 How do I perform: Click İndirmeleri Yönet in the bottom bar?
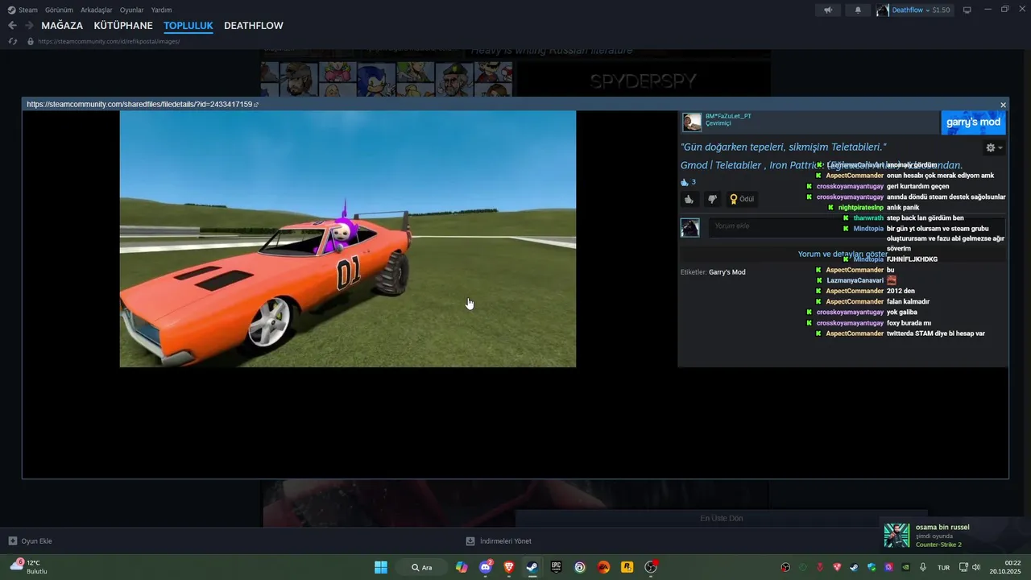506,541
